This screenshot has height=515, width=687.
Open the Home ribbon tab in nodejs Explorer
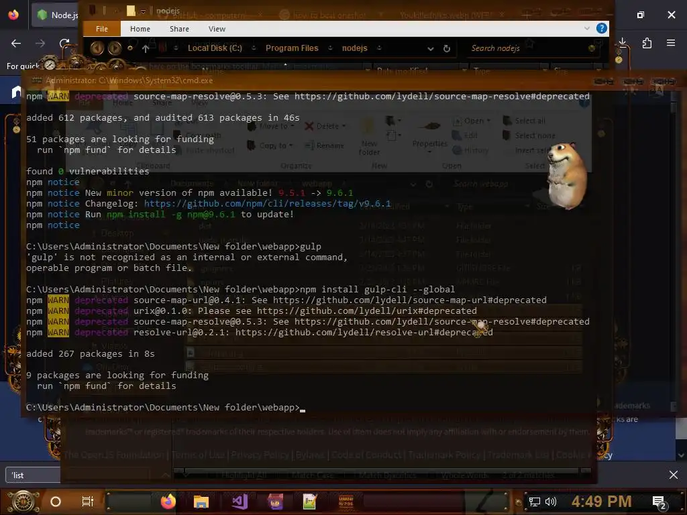coord(140,29)
